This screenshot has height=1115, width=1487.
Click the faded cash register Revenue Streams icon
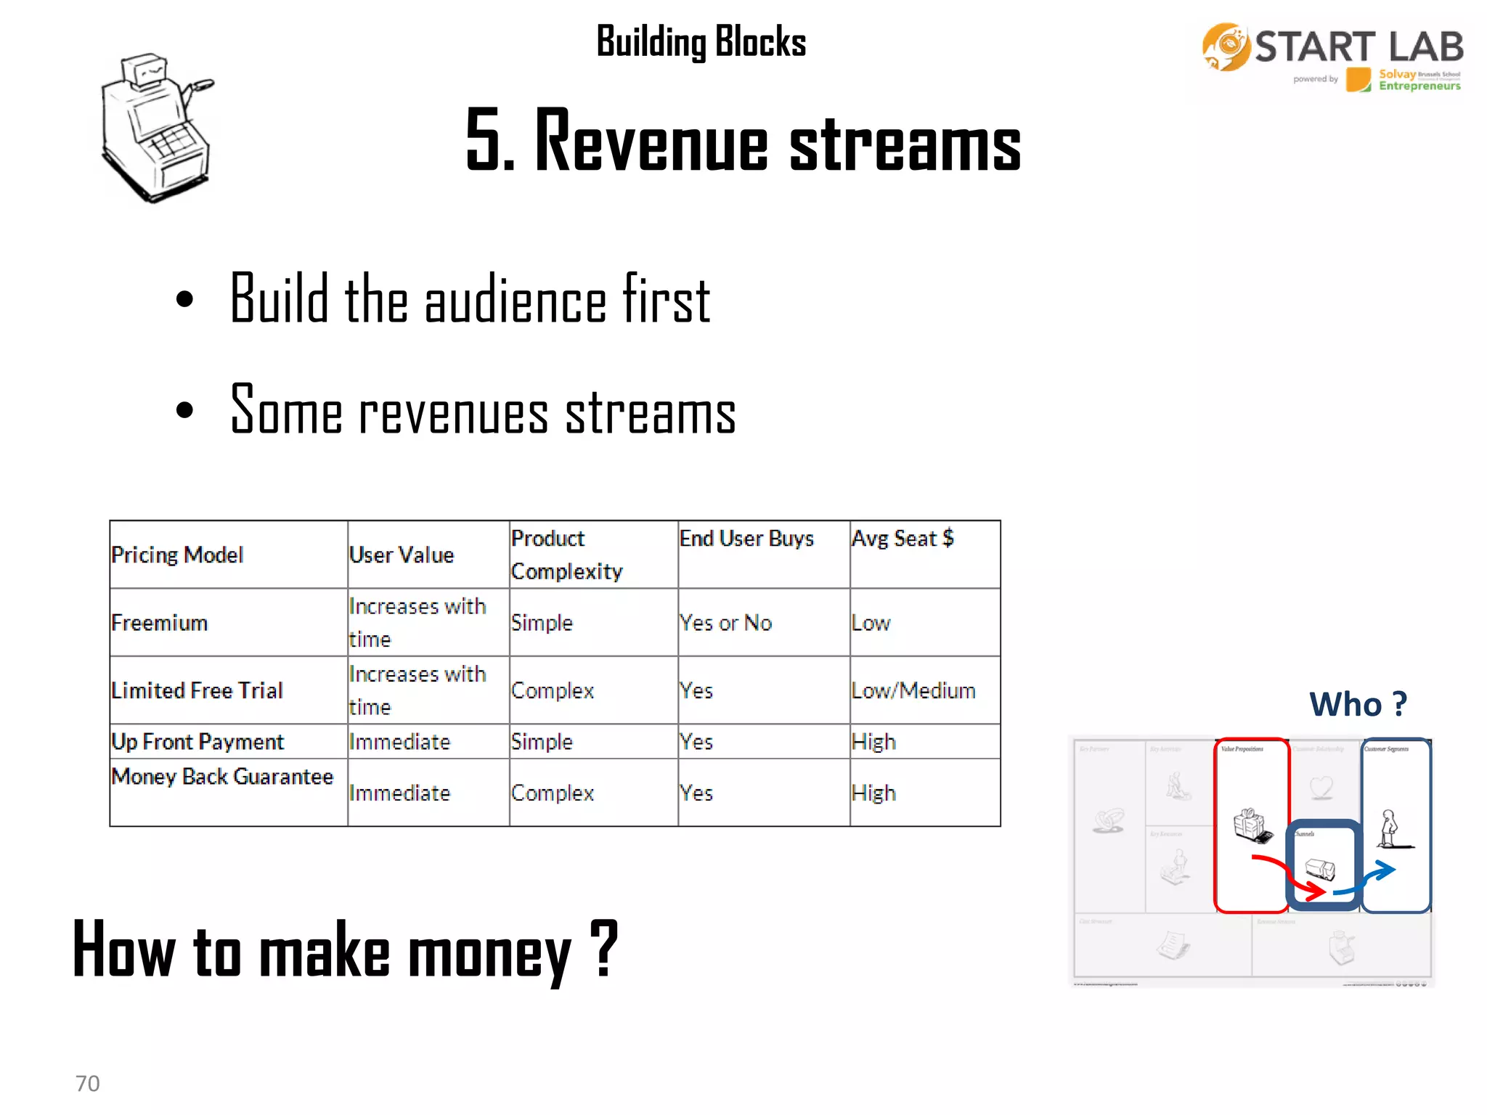1341,948
